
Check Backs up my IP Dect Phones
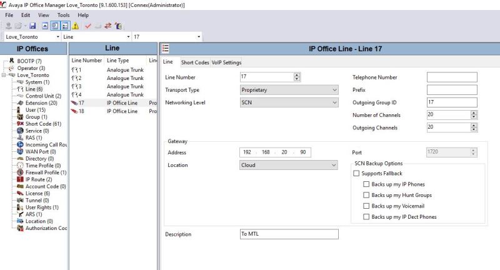point(366,217)
